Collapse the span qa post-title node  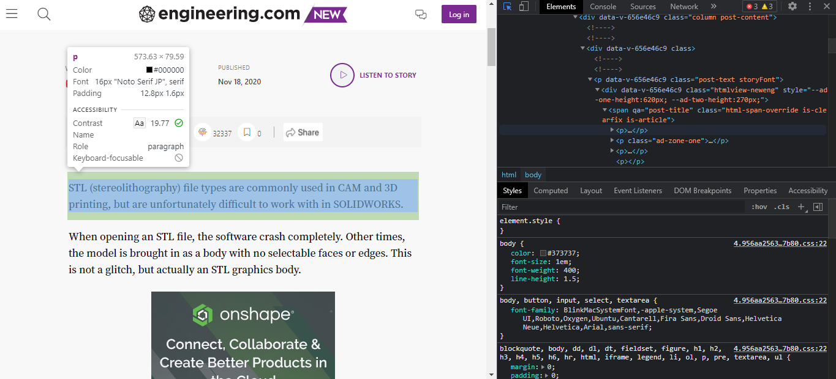coord(605,110)
